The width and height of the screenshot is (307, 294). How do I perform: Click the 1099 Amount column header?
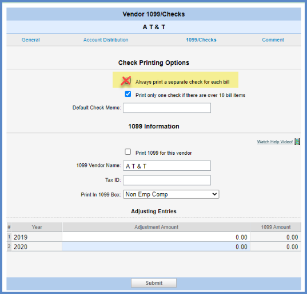276,227
